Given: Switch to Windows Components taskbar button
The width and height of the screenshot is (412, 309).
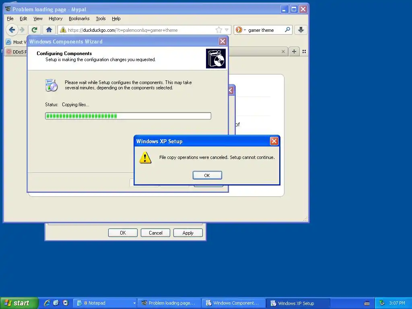Looking at the screenshot, I should point(234,303).
